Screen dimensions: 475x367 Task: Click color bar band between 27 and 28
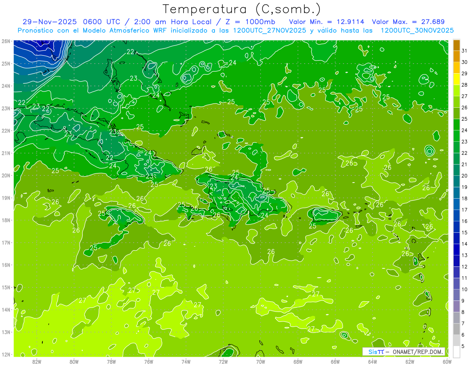coord(456,90)
